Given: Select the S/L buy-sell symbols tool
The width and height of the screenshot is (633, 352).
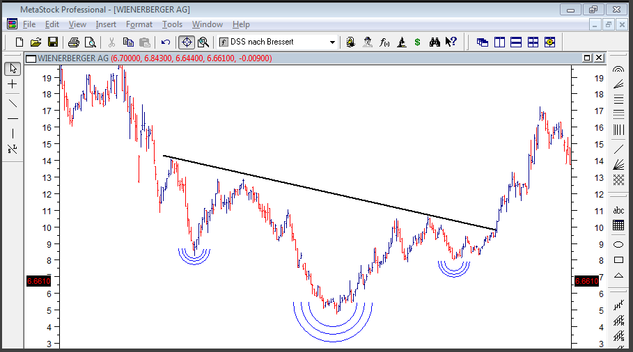Looking at the screenshot, I should pos(13,149).
